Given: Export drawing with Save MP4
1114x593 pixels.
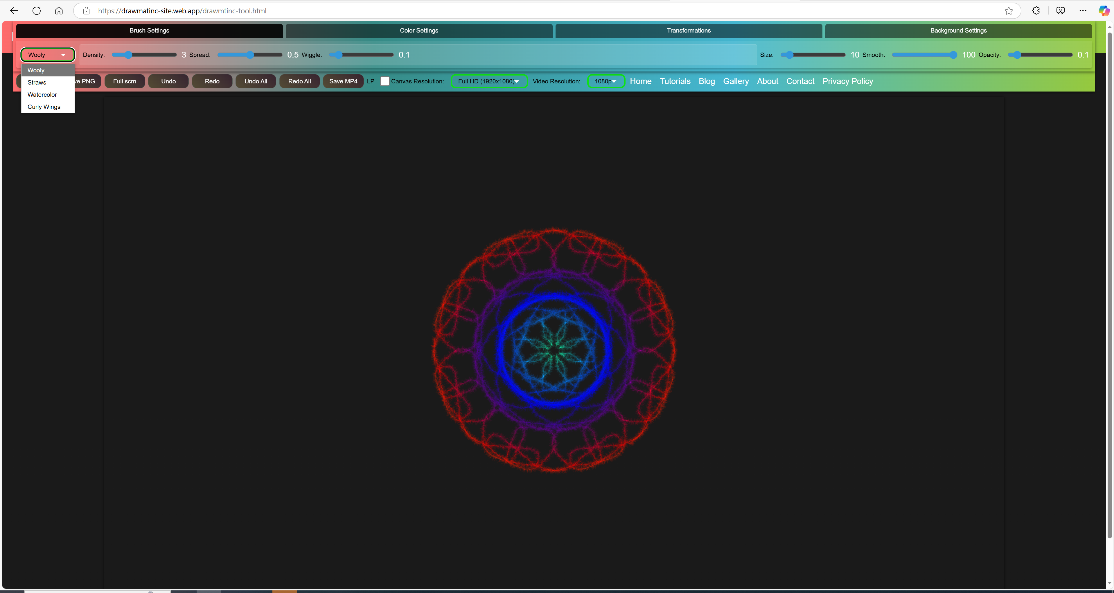Looking at the screenshot, I should click(343, 81).
